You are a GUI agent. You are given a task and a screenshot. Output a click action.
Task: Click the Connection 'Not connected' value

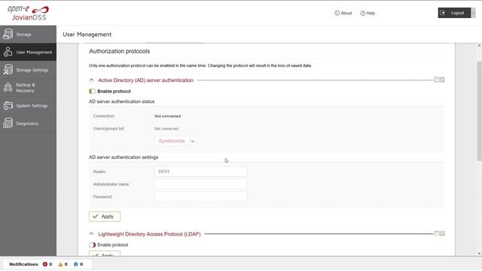pyautogui.click(x=167, y=116)
